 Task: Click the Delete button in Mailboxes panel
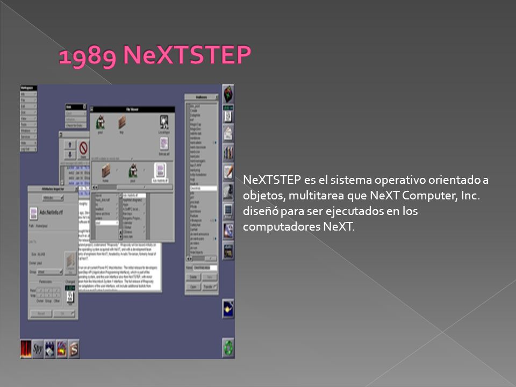[x=193, y=277]
